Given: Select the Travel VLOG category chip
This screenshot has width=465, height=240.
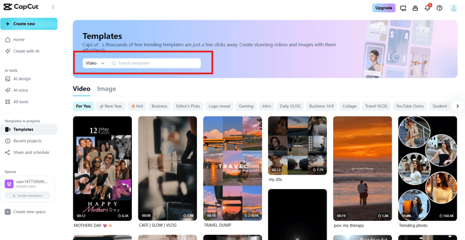Looking at the screenshot, I should pyautogui.click(x=376, y=106).
